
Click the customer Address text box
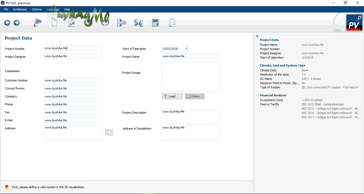73,133
